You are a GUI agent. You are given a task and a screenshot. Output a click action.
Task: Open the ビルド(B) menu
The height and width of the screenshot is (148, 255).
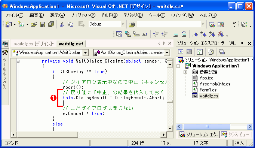pyautogui.click(x=109, y=15)
